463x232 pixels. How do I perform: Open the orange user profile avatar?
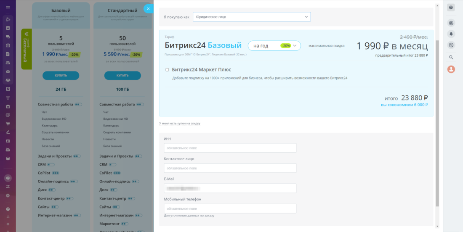pos(451,69)
